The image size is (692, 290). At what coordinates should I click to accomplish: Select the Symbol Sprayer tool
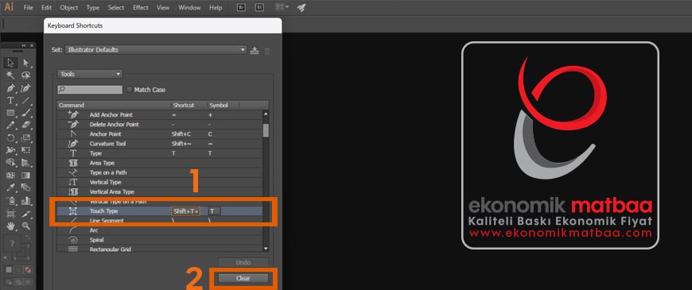[x=10, y=201]
